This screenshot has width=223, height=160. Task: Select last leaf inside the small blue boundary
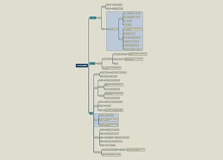(109, 125)
